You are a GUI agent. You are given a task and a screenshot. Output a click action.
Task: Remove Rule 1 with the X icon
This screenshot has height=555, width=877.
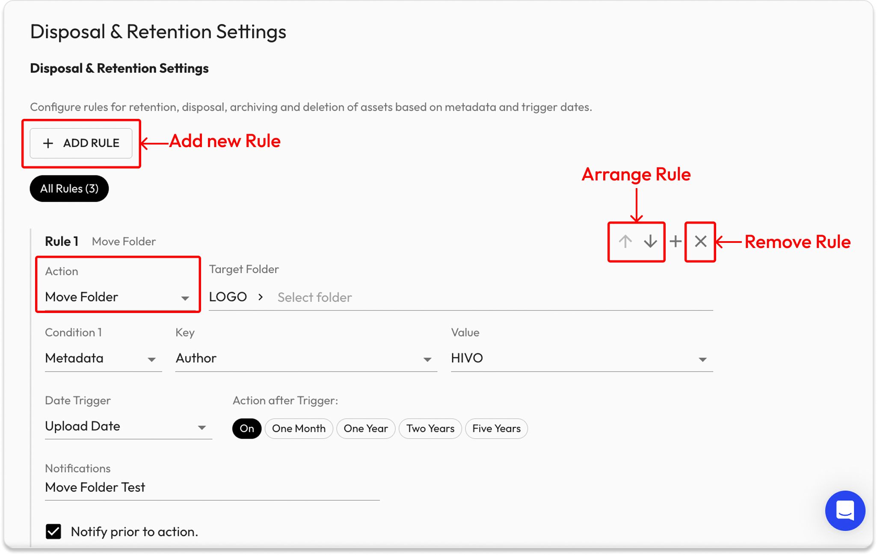pos(700,242)
